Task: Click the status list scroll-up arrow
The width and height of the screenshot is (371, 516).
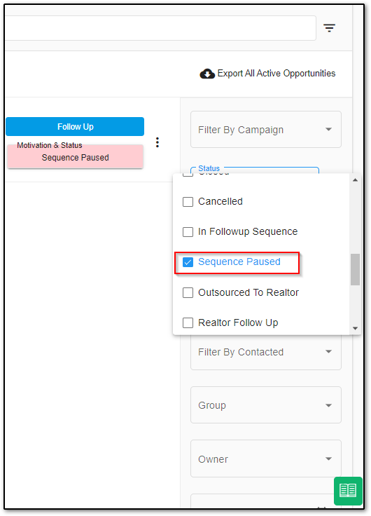Action: pos(355,180)
